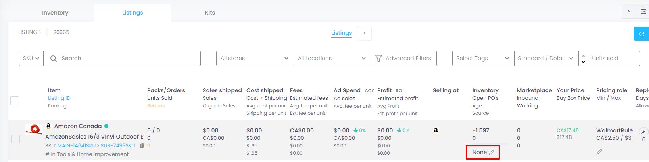
Task: Open the All Locations dropdown
Action: click(332, 59)
